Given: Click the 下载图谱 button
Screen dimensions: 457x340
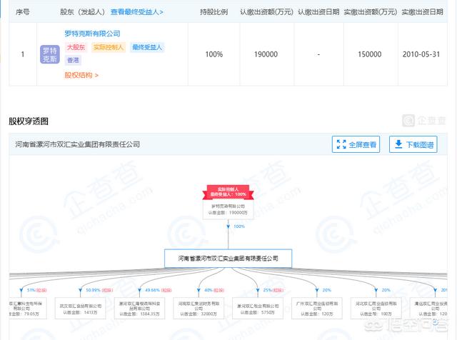Looking at the screenshot, I should pos(413,144).
